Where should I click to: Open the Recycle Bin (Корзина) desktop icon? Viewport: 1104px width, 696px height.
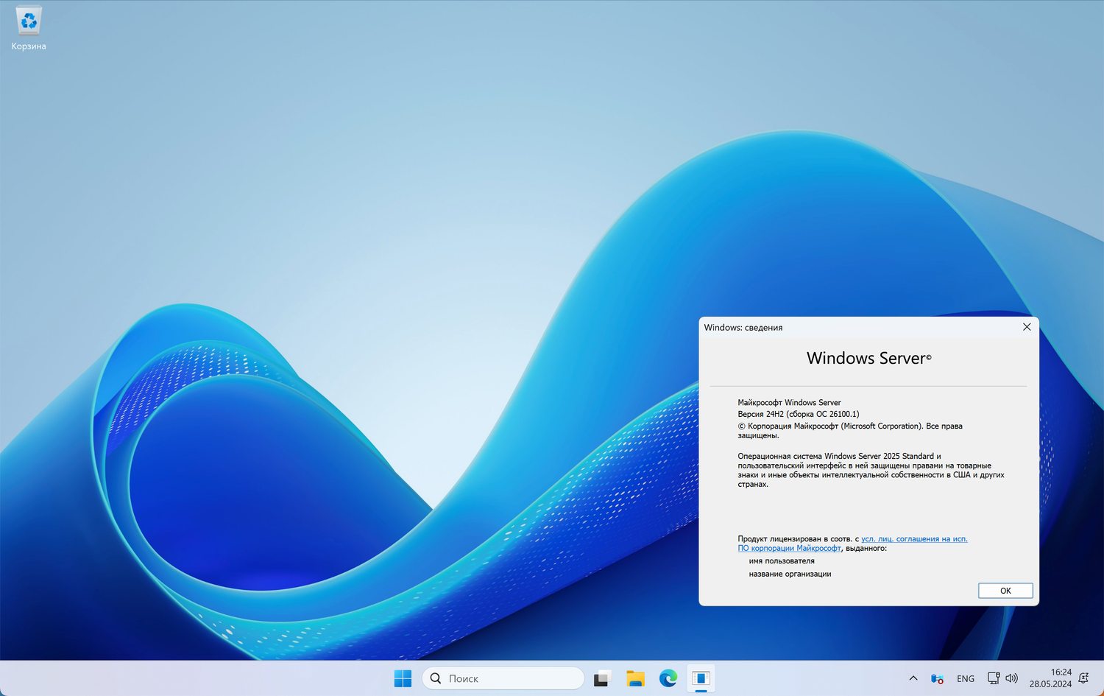coord(29,29)
